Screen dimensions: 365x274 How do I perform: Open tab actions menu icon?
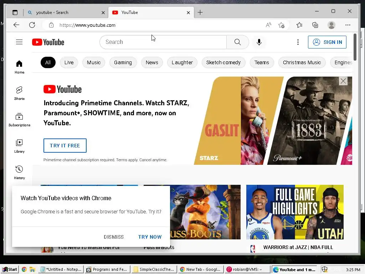point(15,12)
